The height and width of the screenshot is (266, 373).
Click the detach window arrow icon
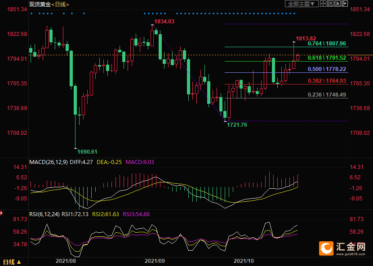click(x=345, y=4)
